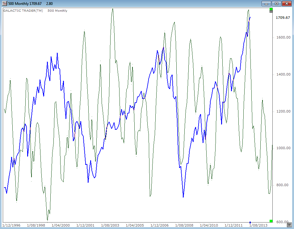Click the window title '500 Monthly 1709.67'
Screen dimensions: 294x229
pos(25,4)
